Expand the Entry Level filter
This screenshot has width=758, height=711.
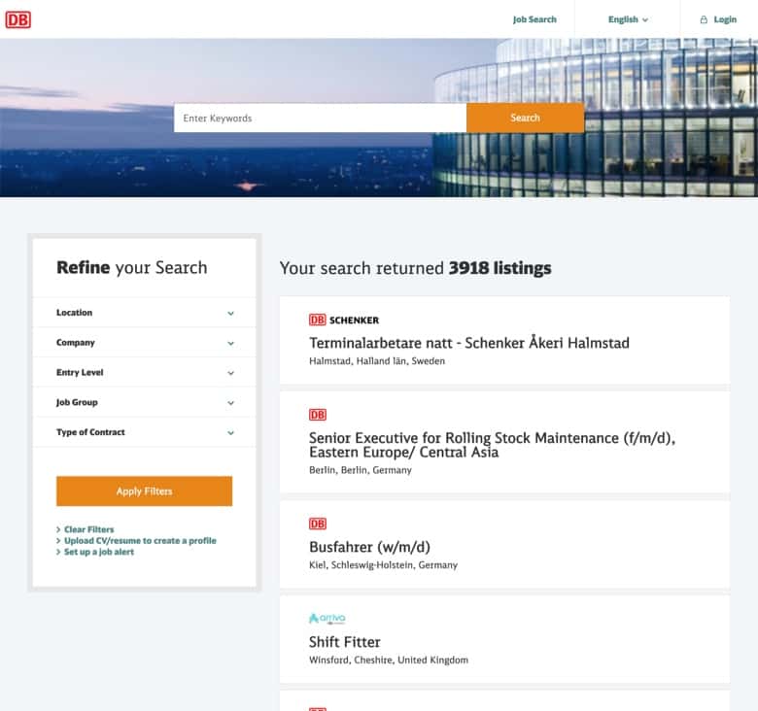click(x=145, y=373)
